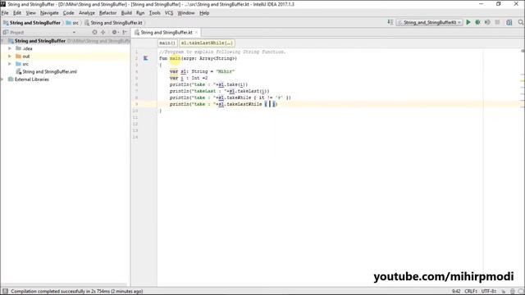The height and width of the screenshot is (295, 525).
Task: Click the blue src folder icon
Action: coord(18,64)
